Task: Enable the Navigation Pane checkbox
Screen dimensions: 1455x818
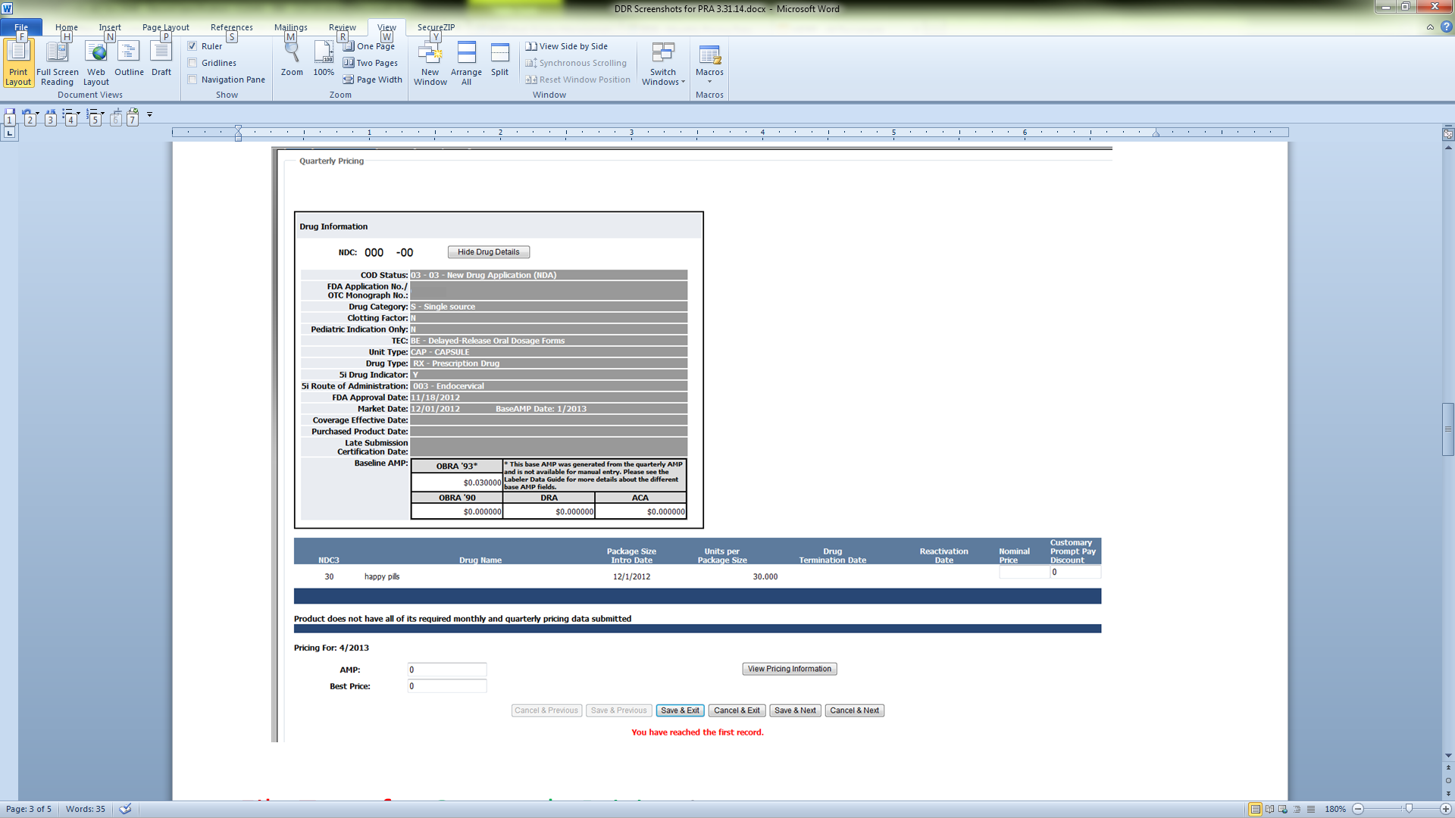Action: pyautogui.click(x=192, y=80)
